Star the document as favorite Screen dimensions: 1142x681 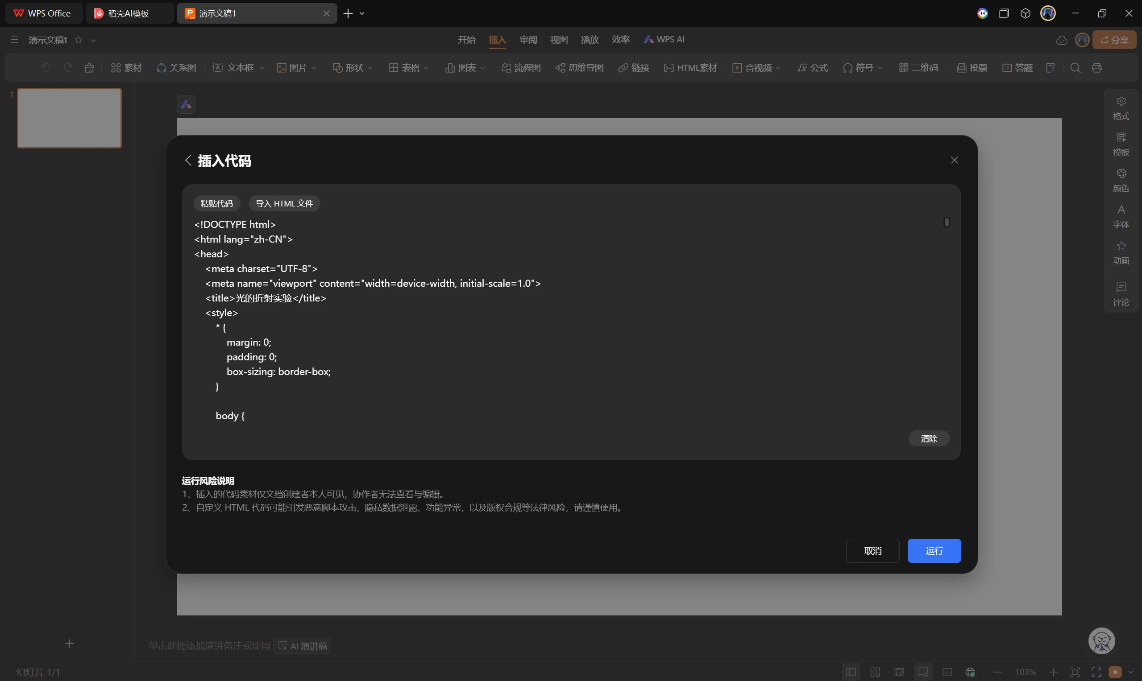tap(79, 40)
